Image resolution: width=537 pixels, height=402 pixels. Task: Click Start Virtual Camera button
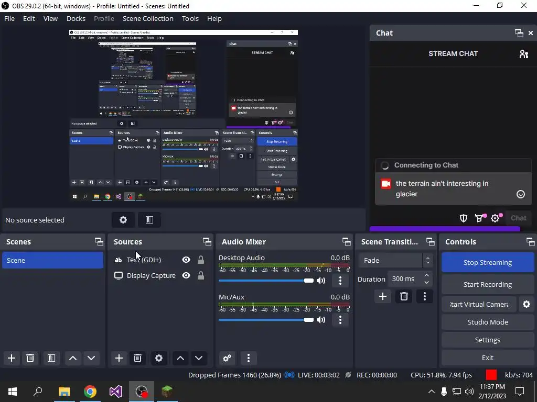click(479, 304)
